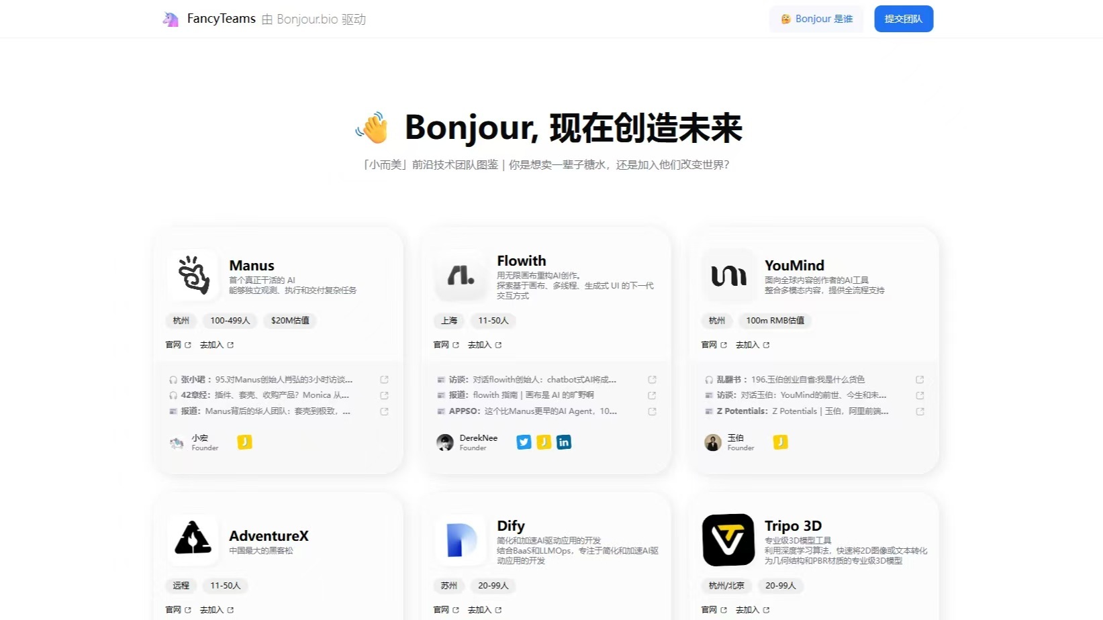Screen dimensions: 1103x620
Task: Click 去加入 on the YouMind card
Action: pyautogui.click(x=753, y=345)
